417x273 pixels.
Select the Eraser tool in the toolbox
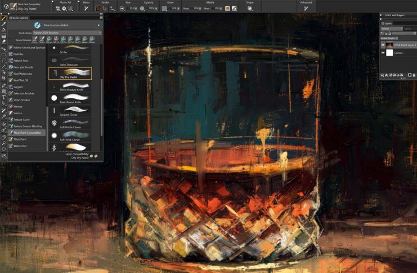(x=3, y=42)
